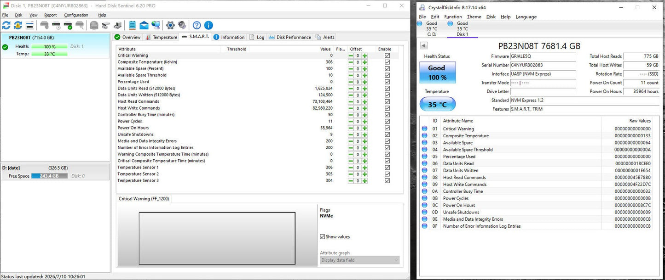Open the Theme menu in CrystalDiskInfo
This screenshot has height=280, width=665.
pyautogui.click(x=474, y=17)
